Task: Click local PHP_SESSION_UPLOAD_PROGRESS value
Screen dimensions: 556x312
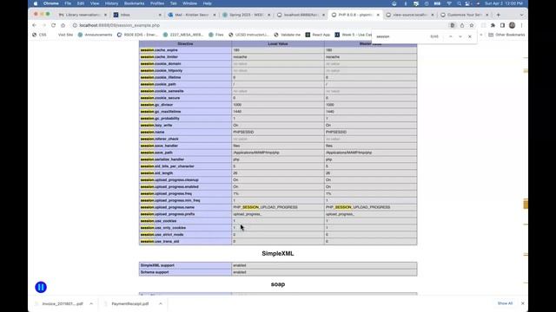Action: pos(265,207)
